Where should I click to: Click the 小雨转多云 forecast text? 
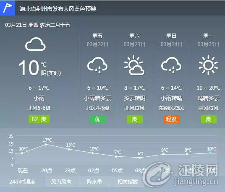[97, 98]
